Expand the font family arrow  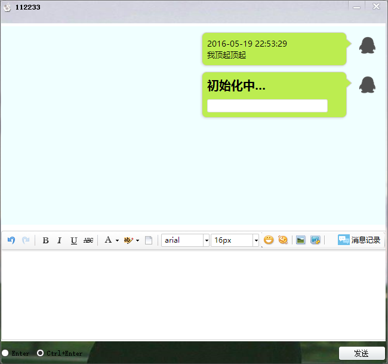207,240
